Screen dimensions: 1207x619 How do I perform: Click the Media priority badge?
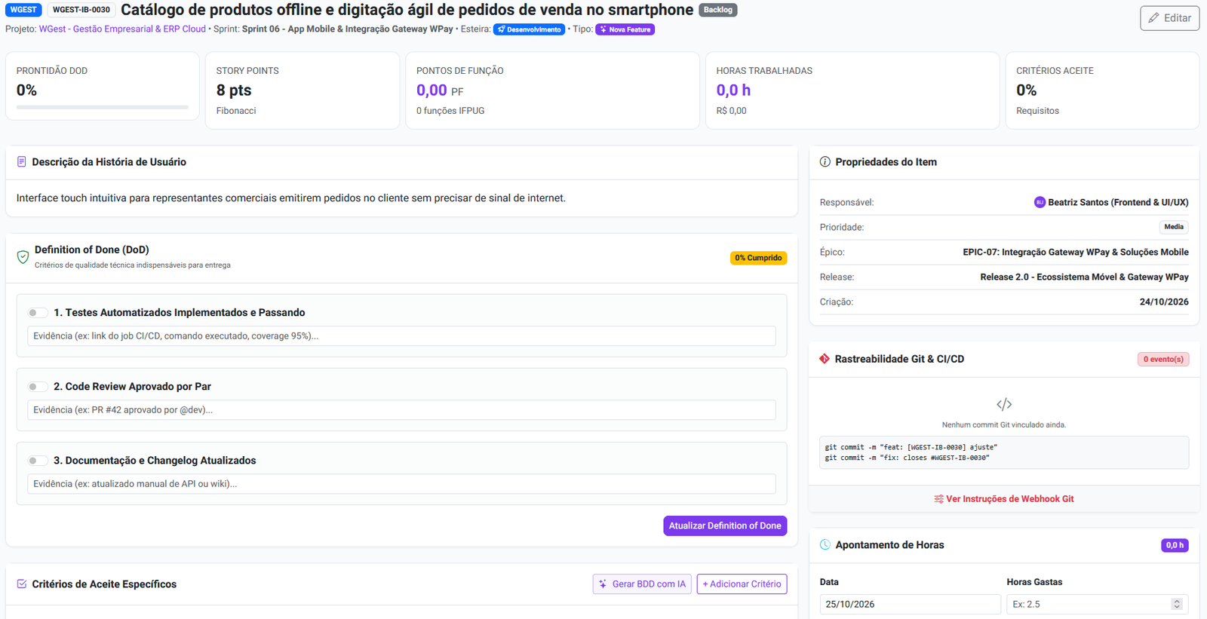pos(1174,227)
